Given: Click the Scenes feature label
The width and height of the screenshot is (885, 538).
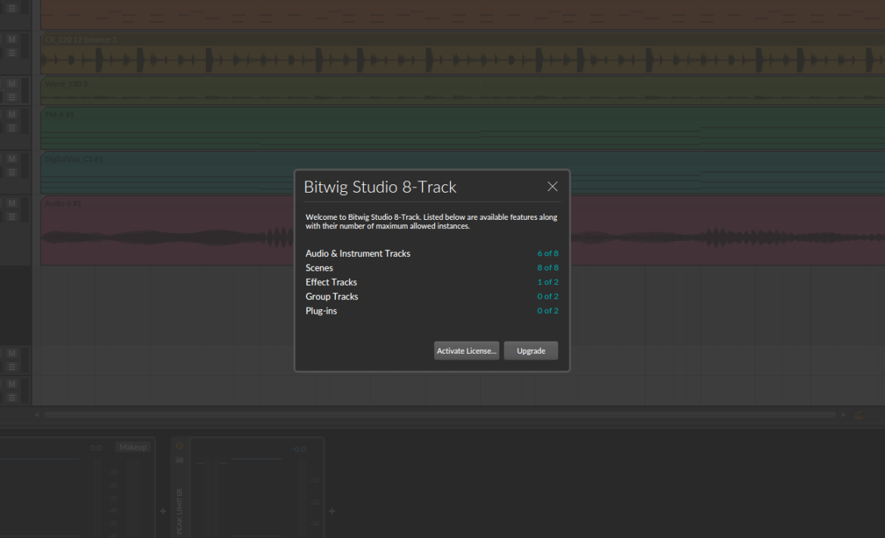Looking at the screenshot, I should click(319, 268).
